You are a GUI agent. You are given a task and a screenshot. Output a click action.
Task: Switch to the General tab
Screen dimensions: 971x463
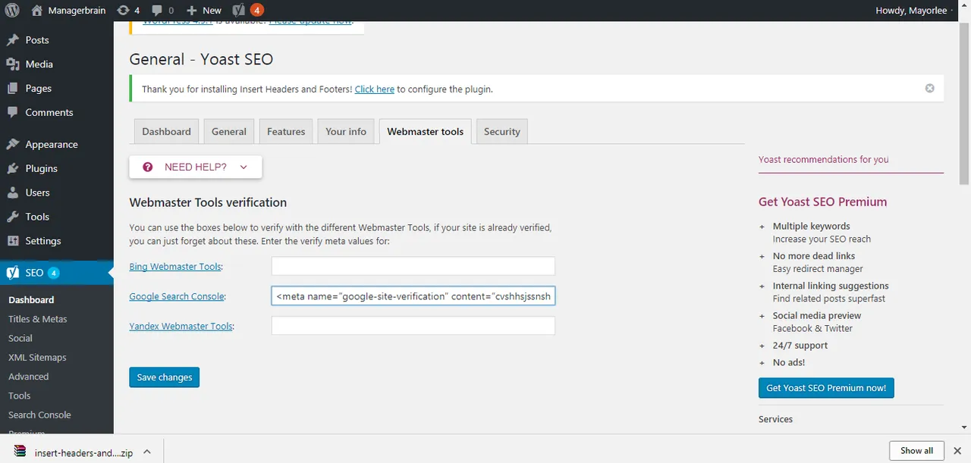(229, 131)
